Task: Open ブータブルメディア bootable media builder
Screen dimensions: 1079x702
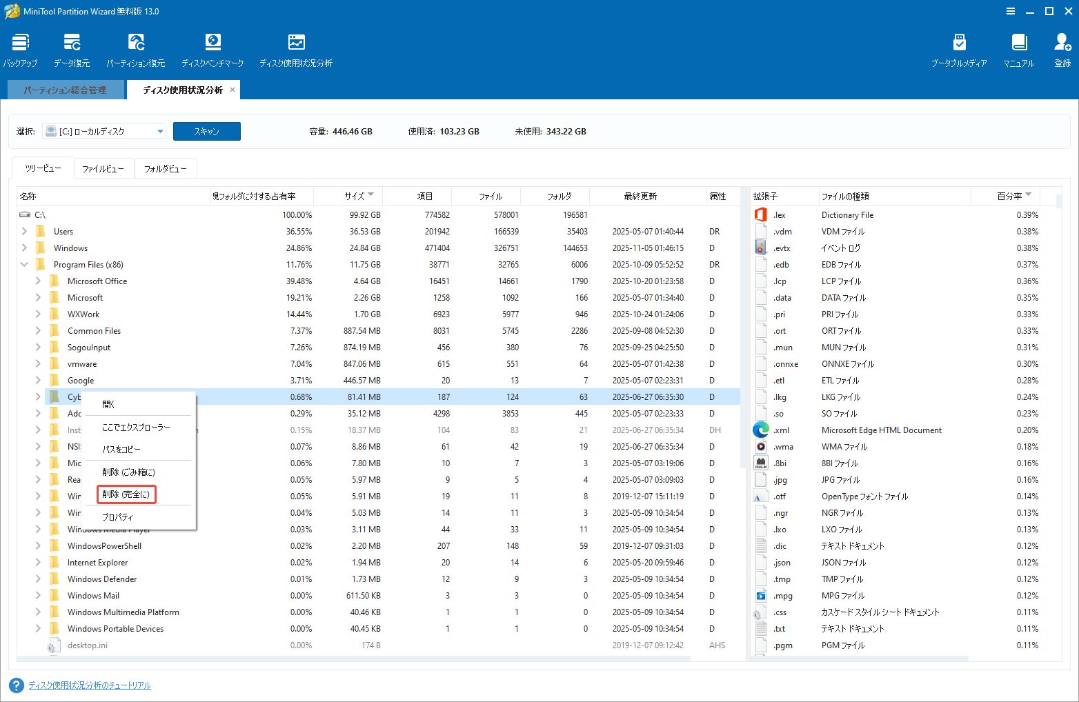Action: click(x=959, y=48)
